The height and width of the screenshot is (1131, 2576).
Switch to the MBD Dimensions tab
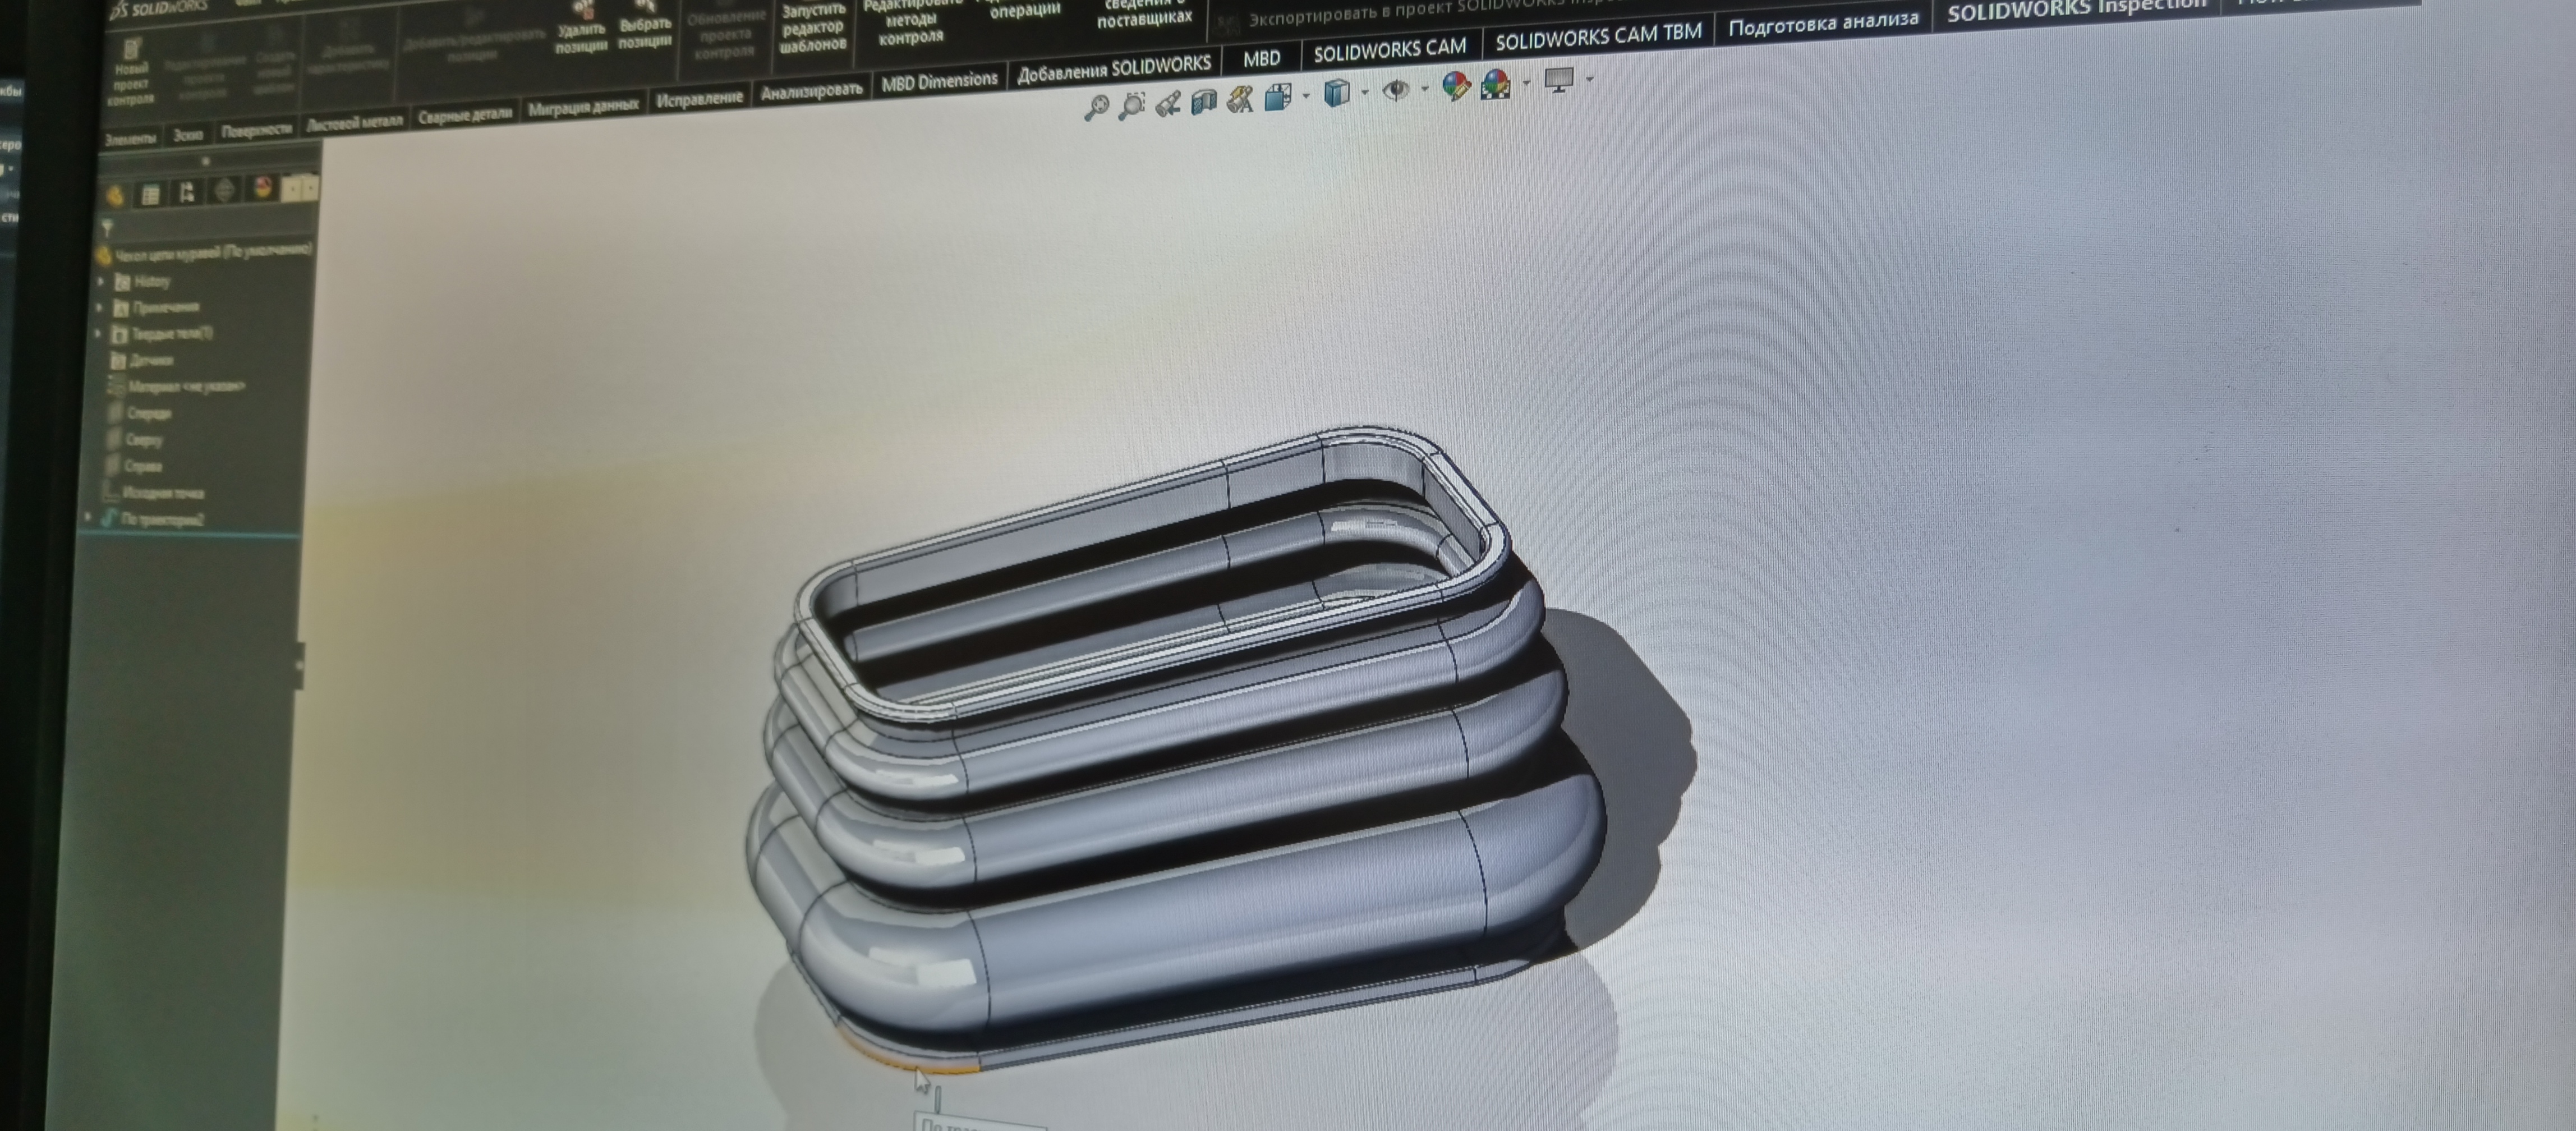point(939,81)
